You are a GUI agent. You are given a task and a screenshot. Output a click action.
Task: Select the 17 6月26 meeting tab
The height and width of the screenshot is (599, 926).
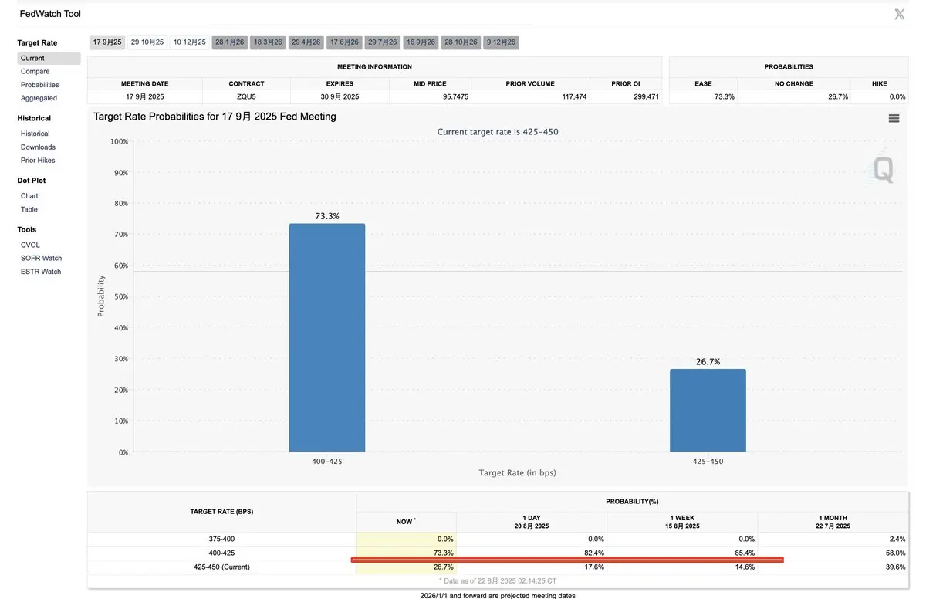344,42
